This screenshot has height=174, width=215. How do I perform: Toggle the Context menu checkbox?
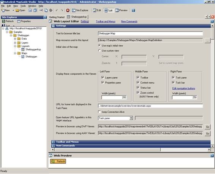coord(138,83)
